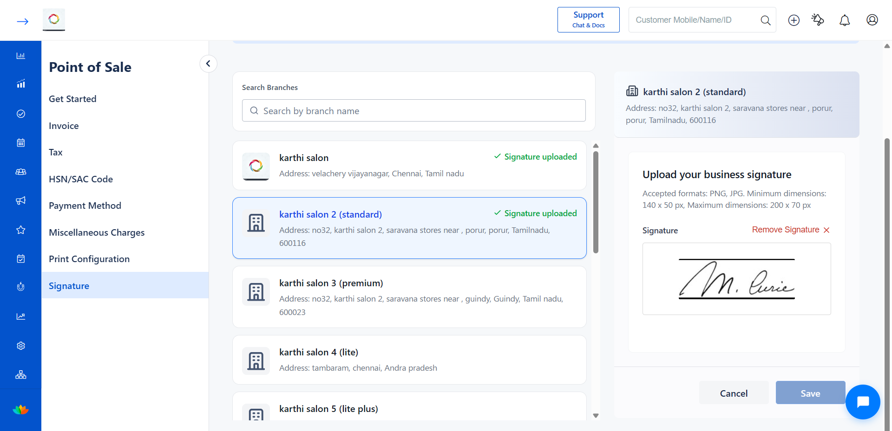The height and width of the screenshot is (431, 892).
Task: Click the X beside Remove Signature
Action: 826,230
